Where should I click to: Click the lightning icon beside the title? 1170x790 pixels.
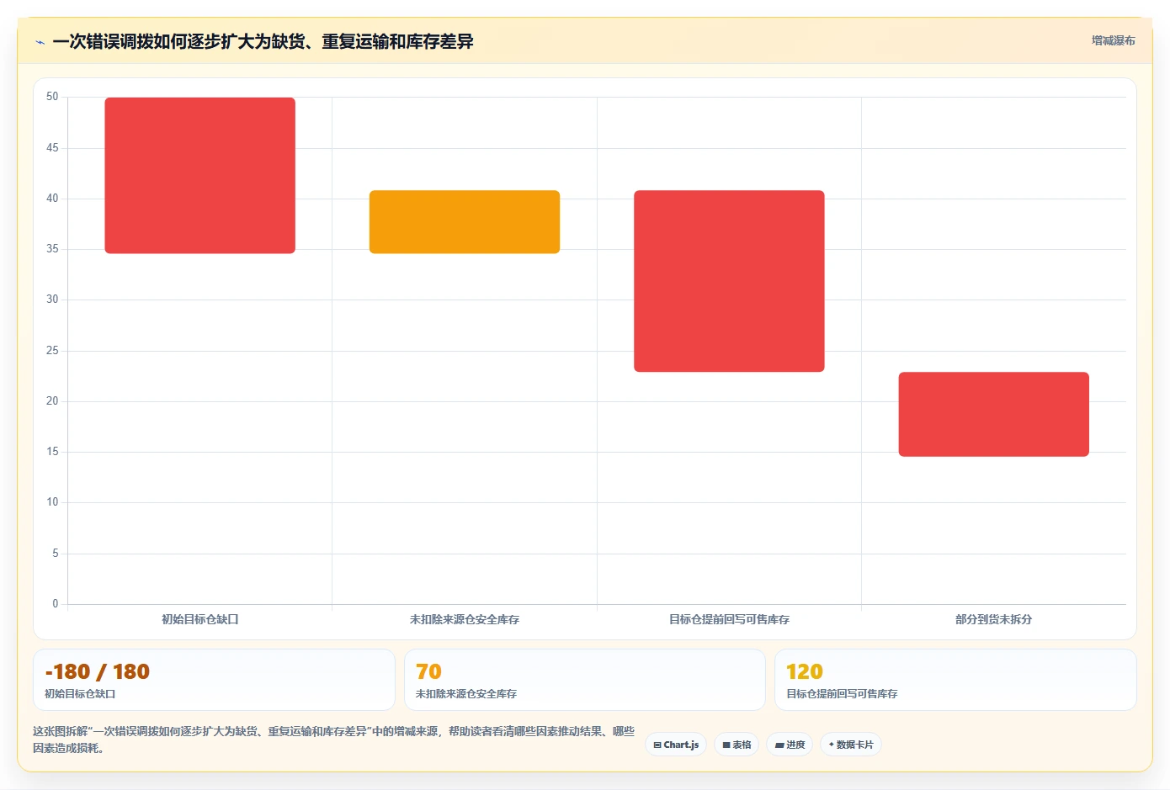pos(40,42)
